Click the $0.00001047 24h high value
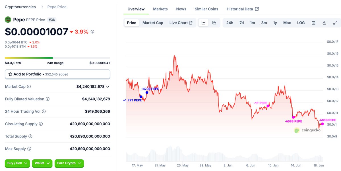Viewport: 341px width, 171px height. click(100, 63)
